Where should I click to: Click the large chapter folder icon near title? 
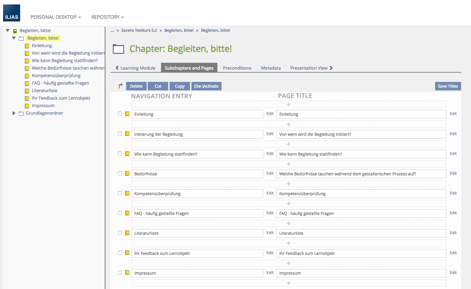point(118,49)
